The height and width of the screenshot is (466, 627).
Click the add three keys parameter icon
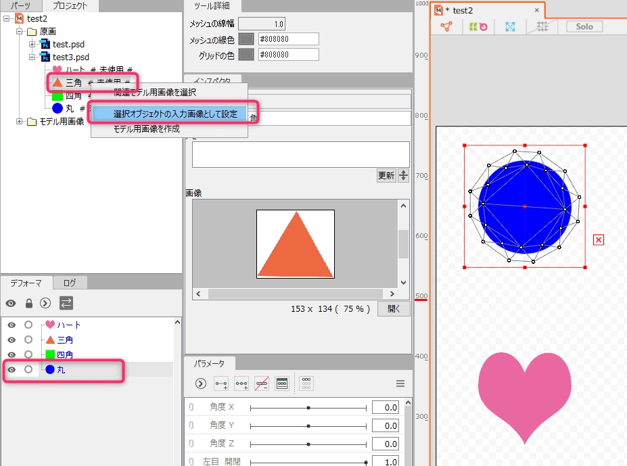pyautogui.click(x=241, y=383)
